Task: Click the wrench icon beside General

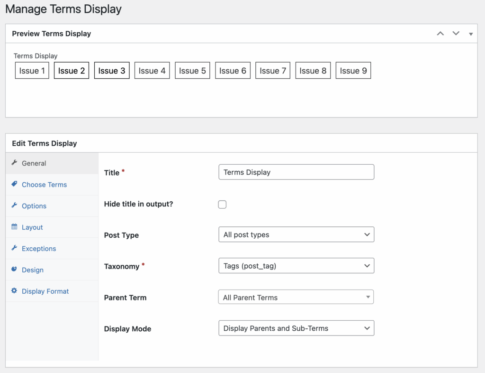Action: [x=15, y=163]
